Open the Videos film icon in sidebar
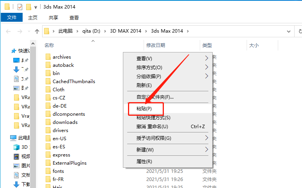The height and width of the screenshot is (188, 302). [x=16, y=157]
